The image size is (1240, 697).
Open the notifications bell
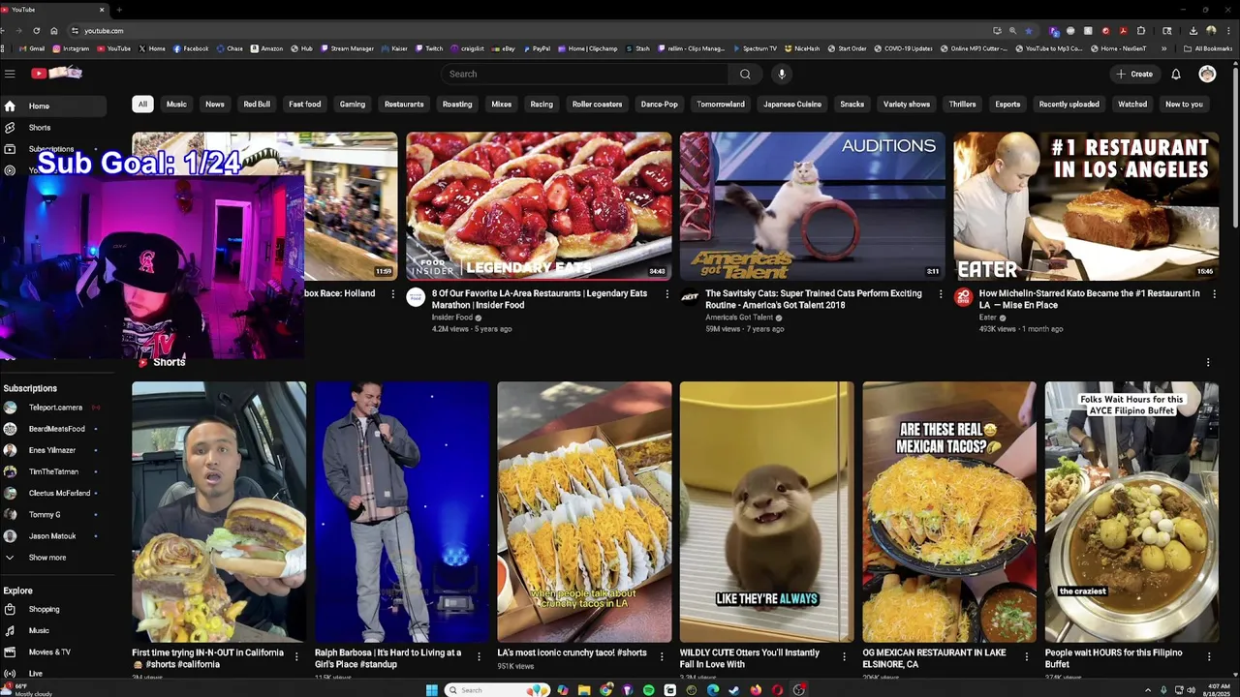[x=1176, y=74]
